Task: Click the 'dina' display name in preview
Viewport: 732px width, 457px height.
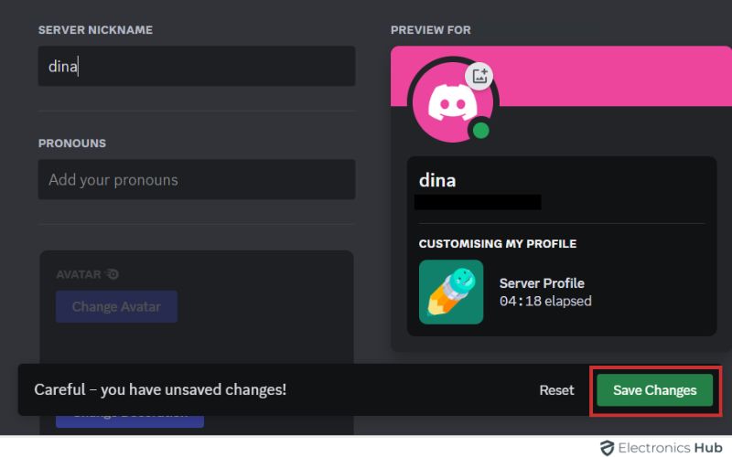Action: (x=437, y=180)
